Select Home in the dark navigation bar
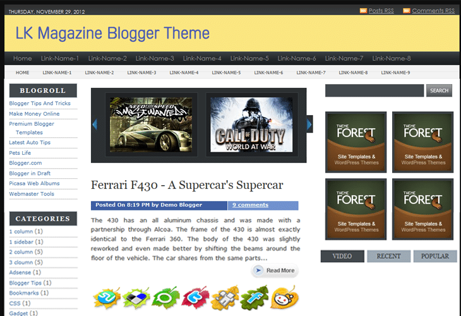This screenshot has width=461, height=316. (22, 58)
